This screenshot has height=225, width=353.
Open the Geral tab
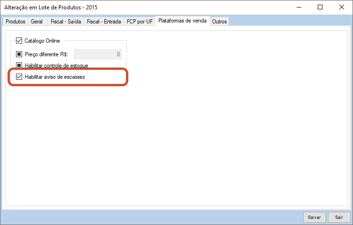[x=37, y=22]
